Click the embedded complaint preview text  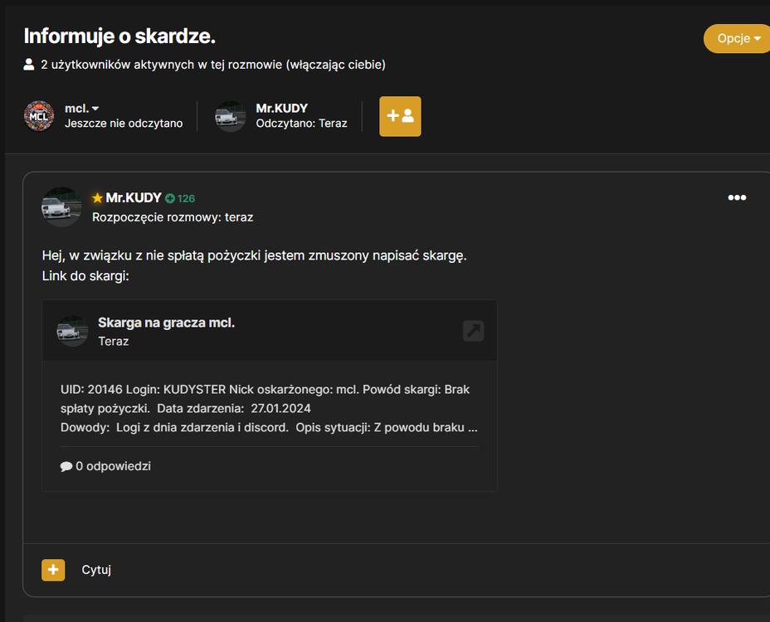pos(269,409)
